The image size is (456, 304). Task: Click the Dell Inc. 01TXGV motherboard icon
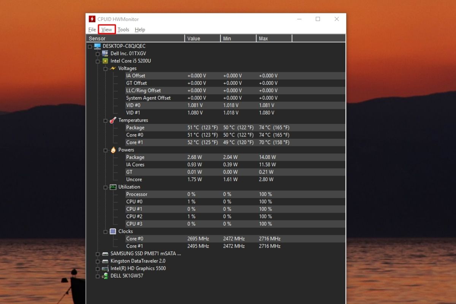click(105, 54)
